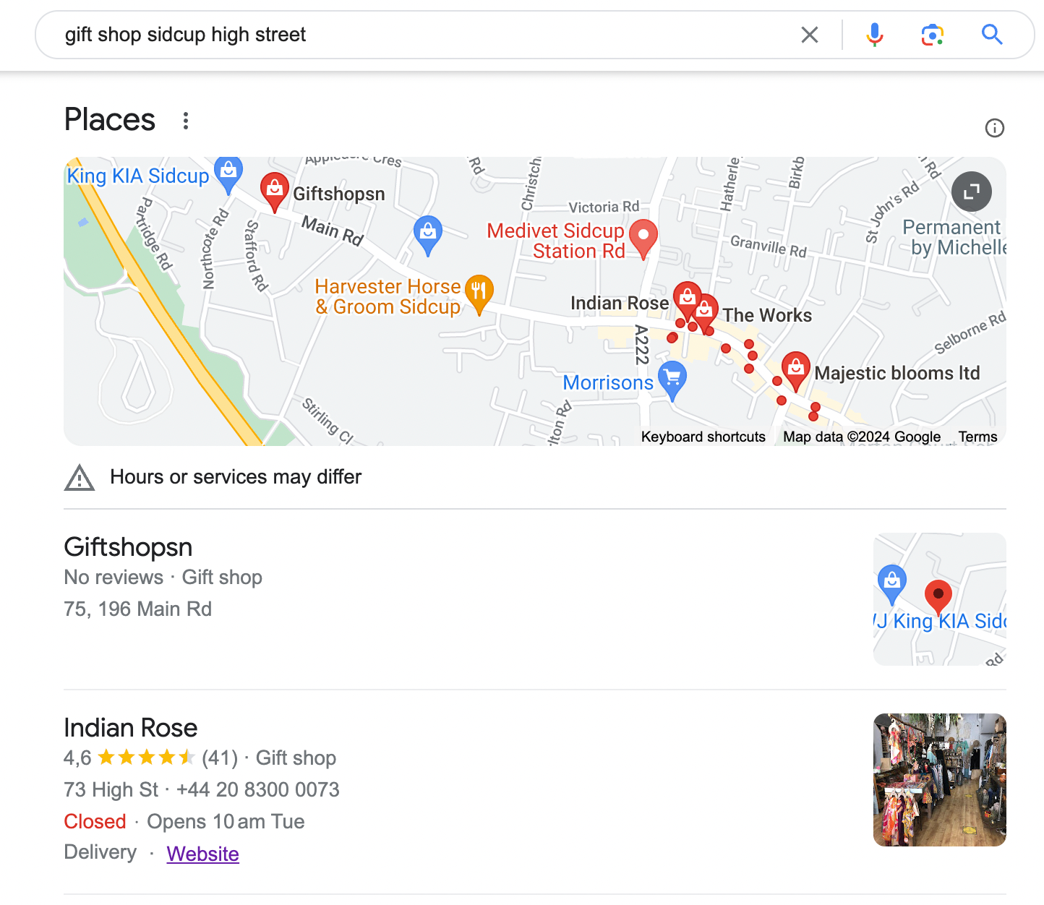Click the Giftshopsn red shopping bag map pin

click(x=275, y=190)
